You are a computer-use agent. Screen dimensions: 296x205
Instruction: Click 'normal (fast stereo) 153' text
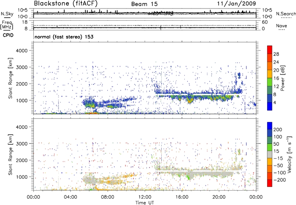tap(64, 37)
